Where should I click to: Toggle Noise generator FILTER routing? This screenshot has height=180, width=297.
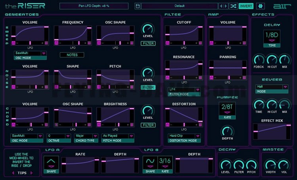point(148,87)
